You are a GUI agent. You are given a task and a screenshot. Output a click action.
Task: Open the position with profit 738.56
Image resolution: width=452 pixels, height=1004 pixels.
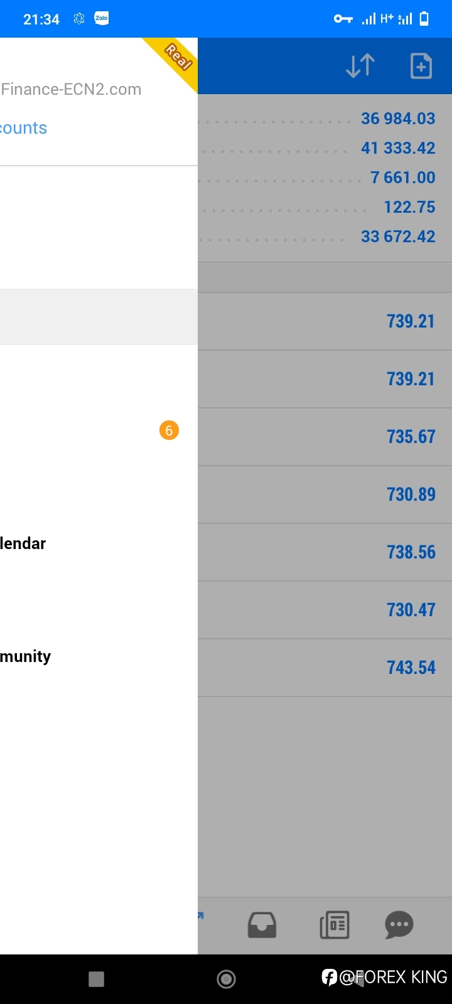coord(325,552)
